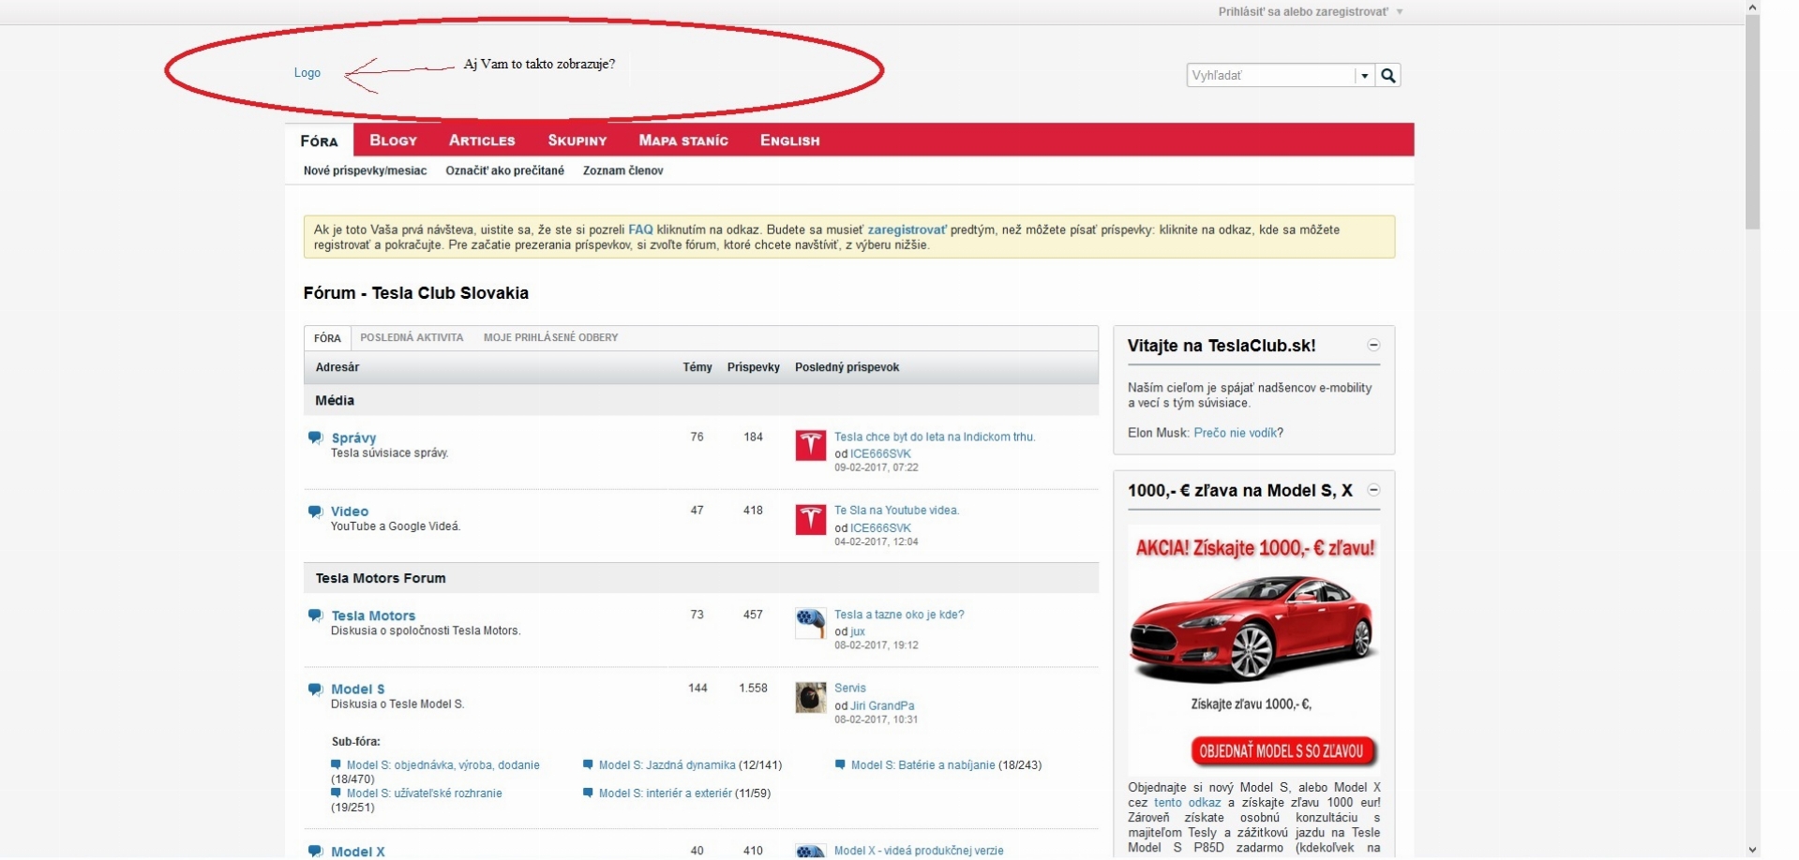
Task: Open the Skupiny navigation tab
Action: click(x=577, y=141)
